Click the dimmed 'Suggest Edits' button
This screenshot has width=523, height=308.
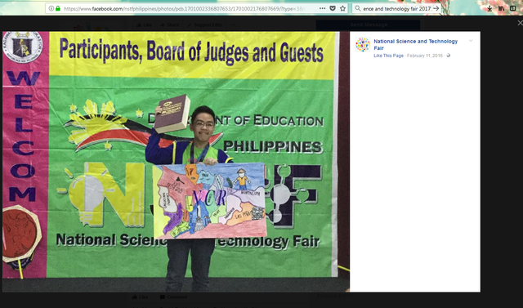(205, 25)
